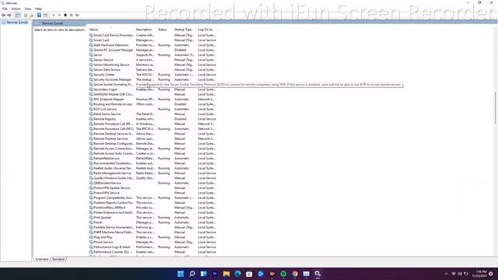Select the Retail Demo Service row
The width and height of the screenshot is (498, 280).
coord(153,114)
